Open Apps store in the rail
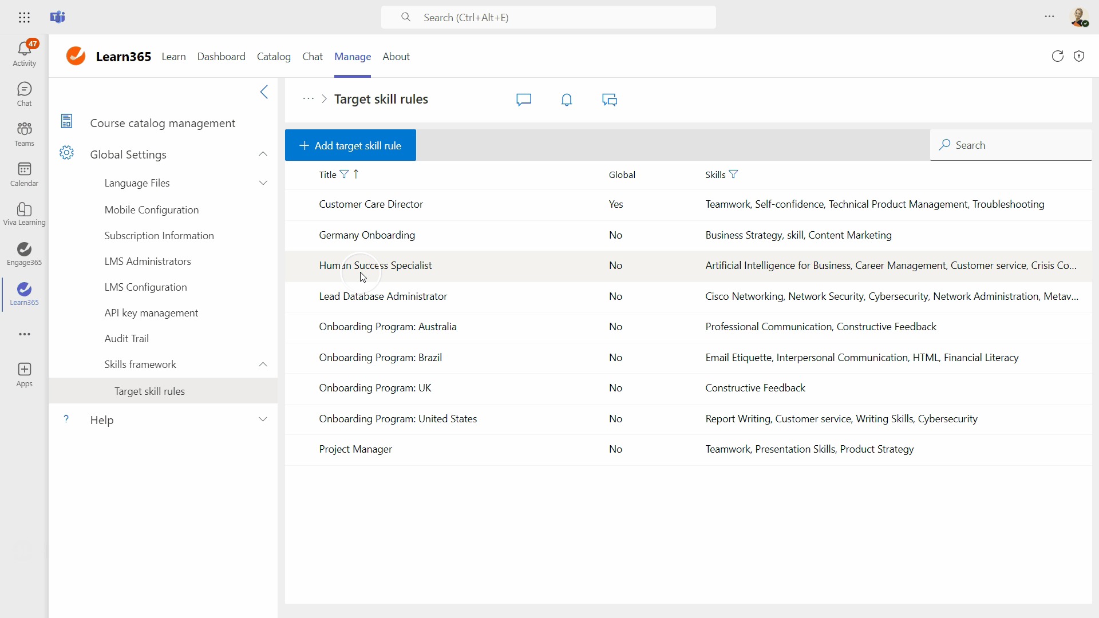 coord(24,375)
